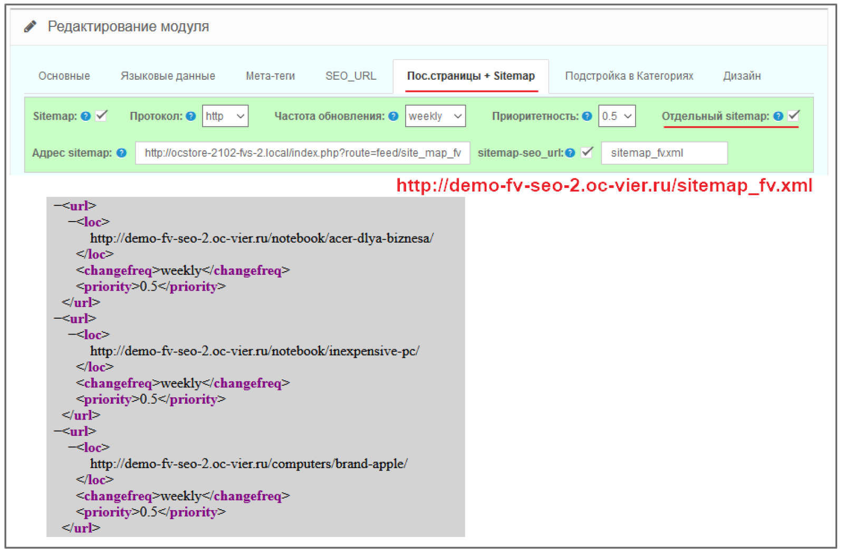Switch to the Мета-теги tab
This screenshot has height=554, width=844.
[270, 76]
